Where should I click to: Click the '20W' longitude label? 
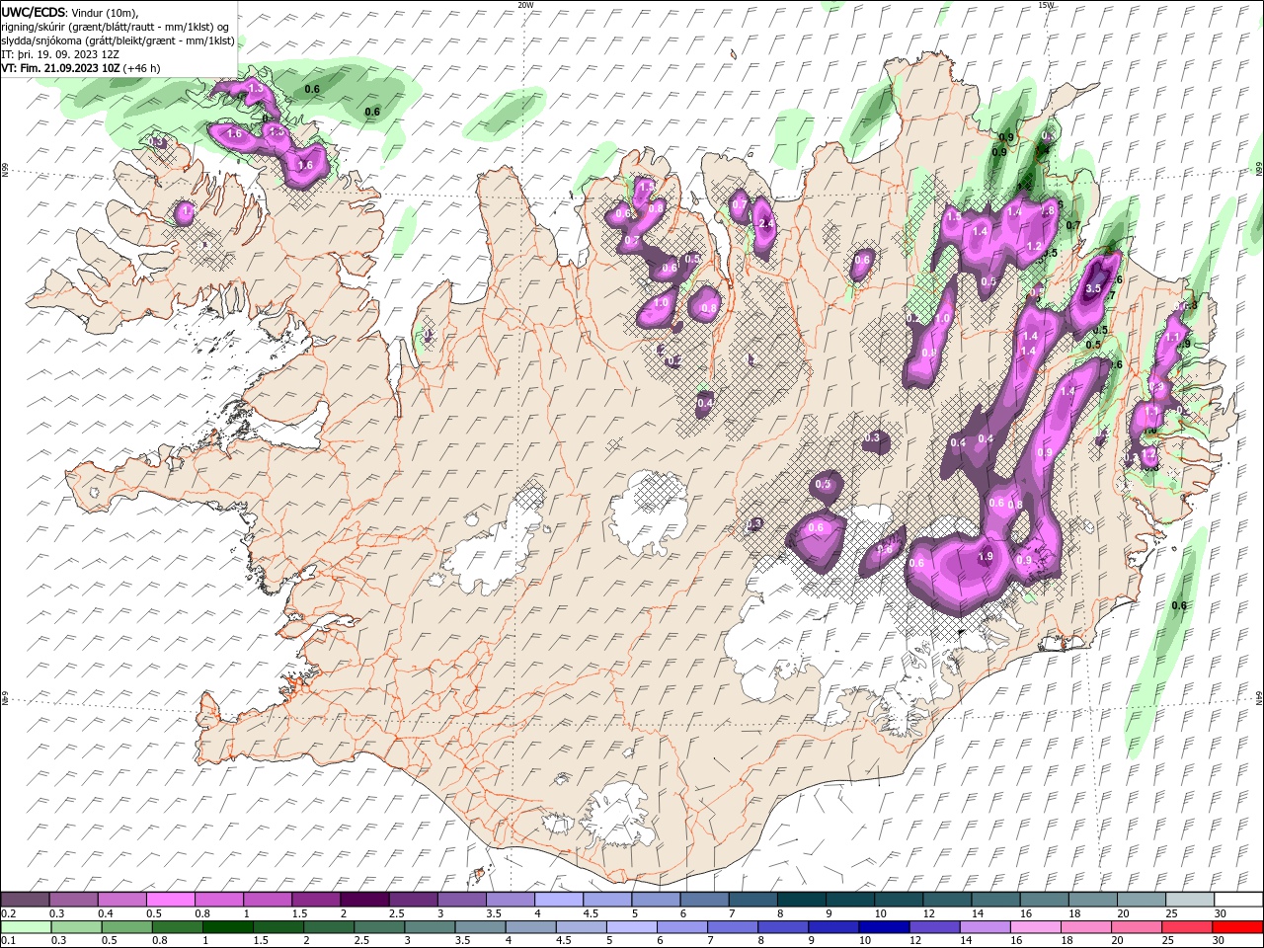(525, 5)
